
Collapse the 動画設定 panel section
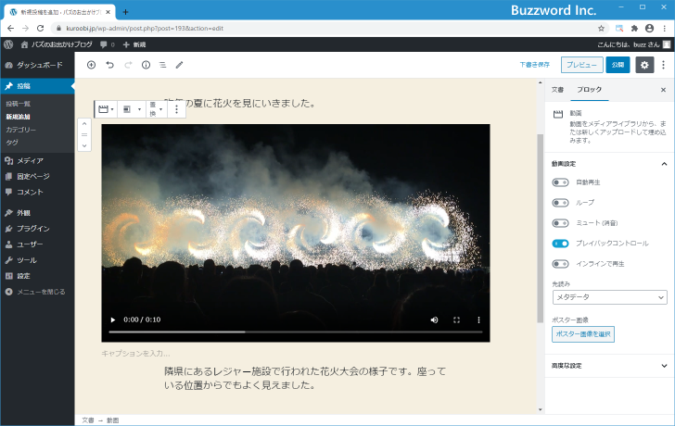coord(664,163)
